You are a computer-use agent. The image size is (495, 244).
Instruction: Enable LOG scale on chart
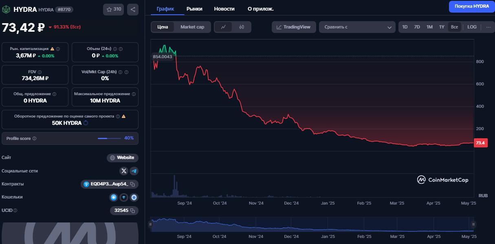pyautogui.click(x=472, y=27)
